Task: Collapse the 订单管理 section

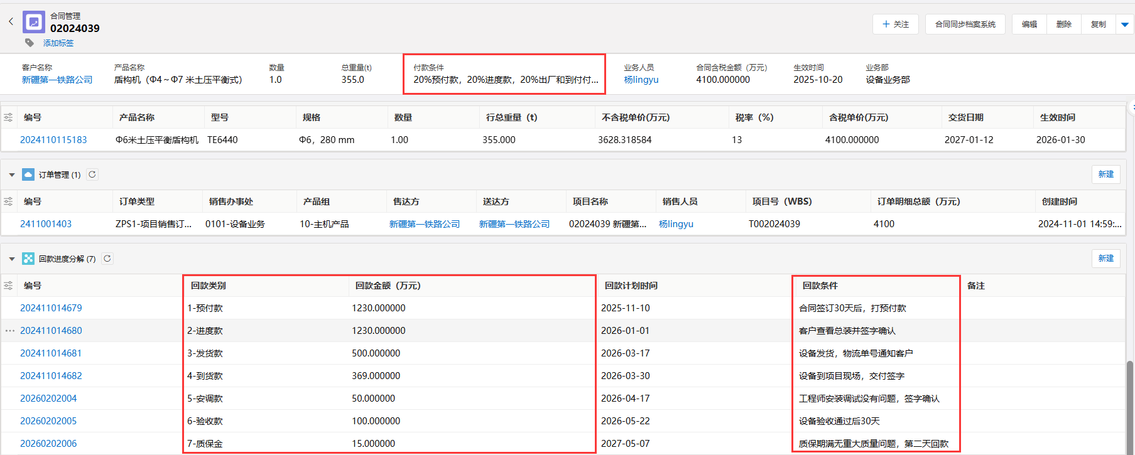Action: click(x=12, y=175)
